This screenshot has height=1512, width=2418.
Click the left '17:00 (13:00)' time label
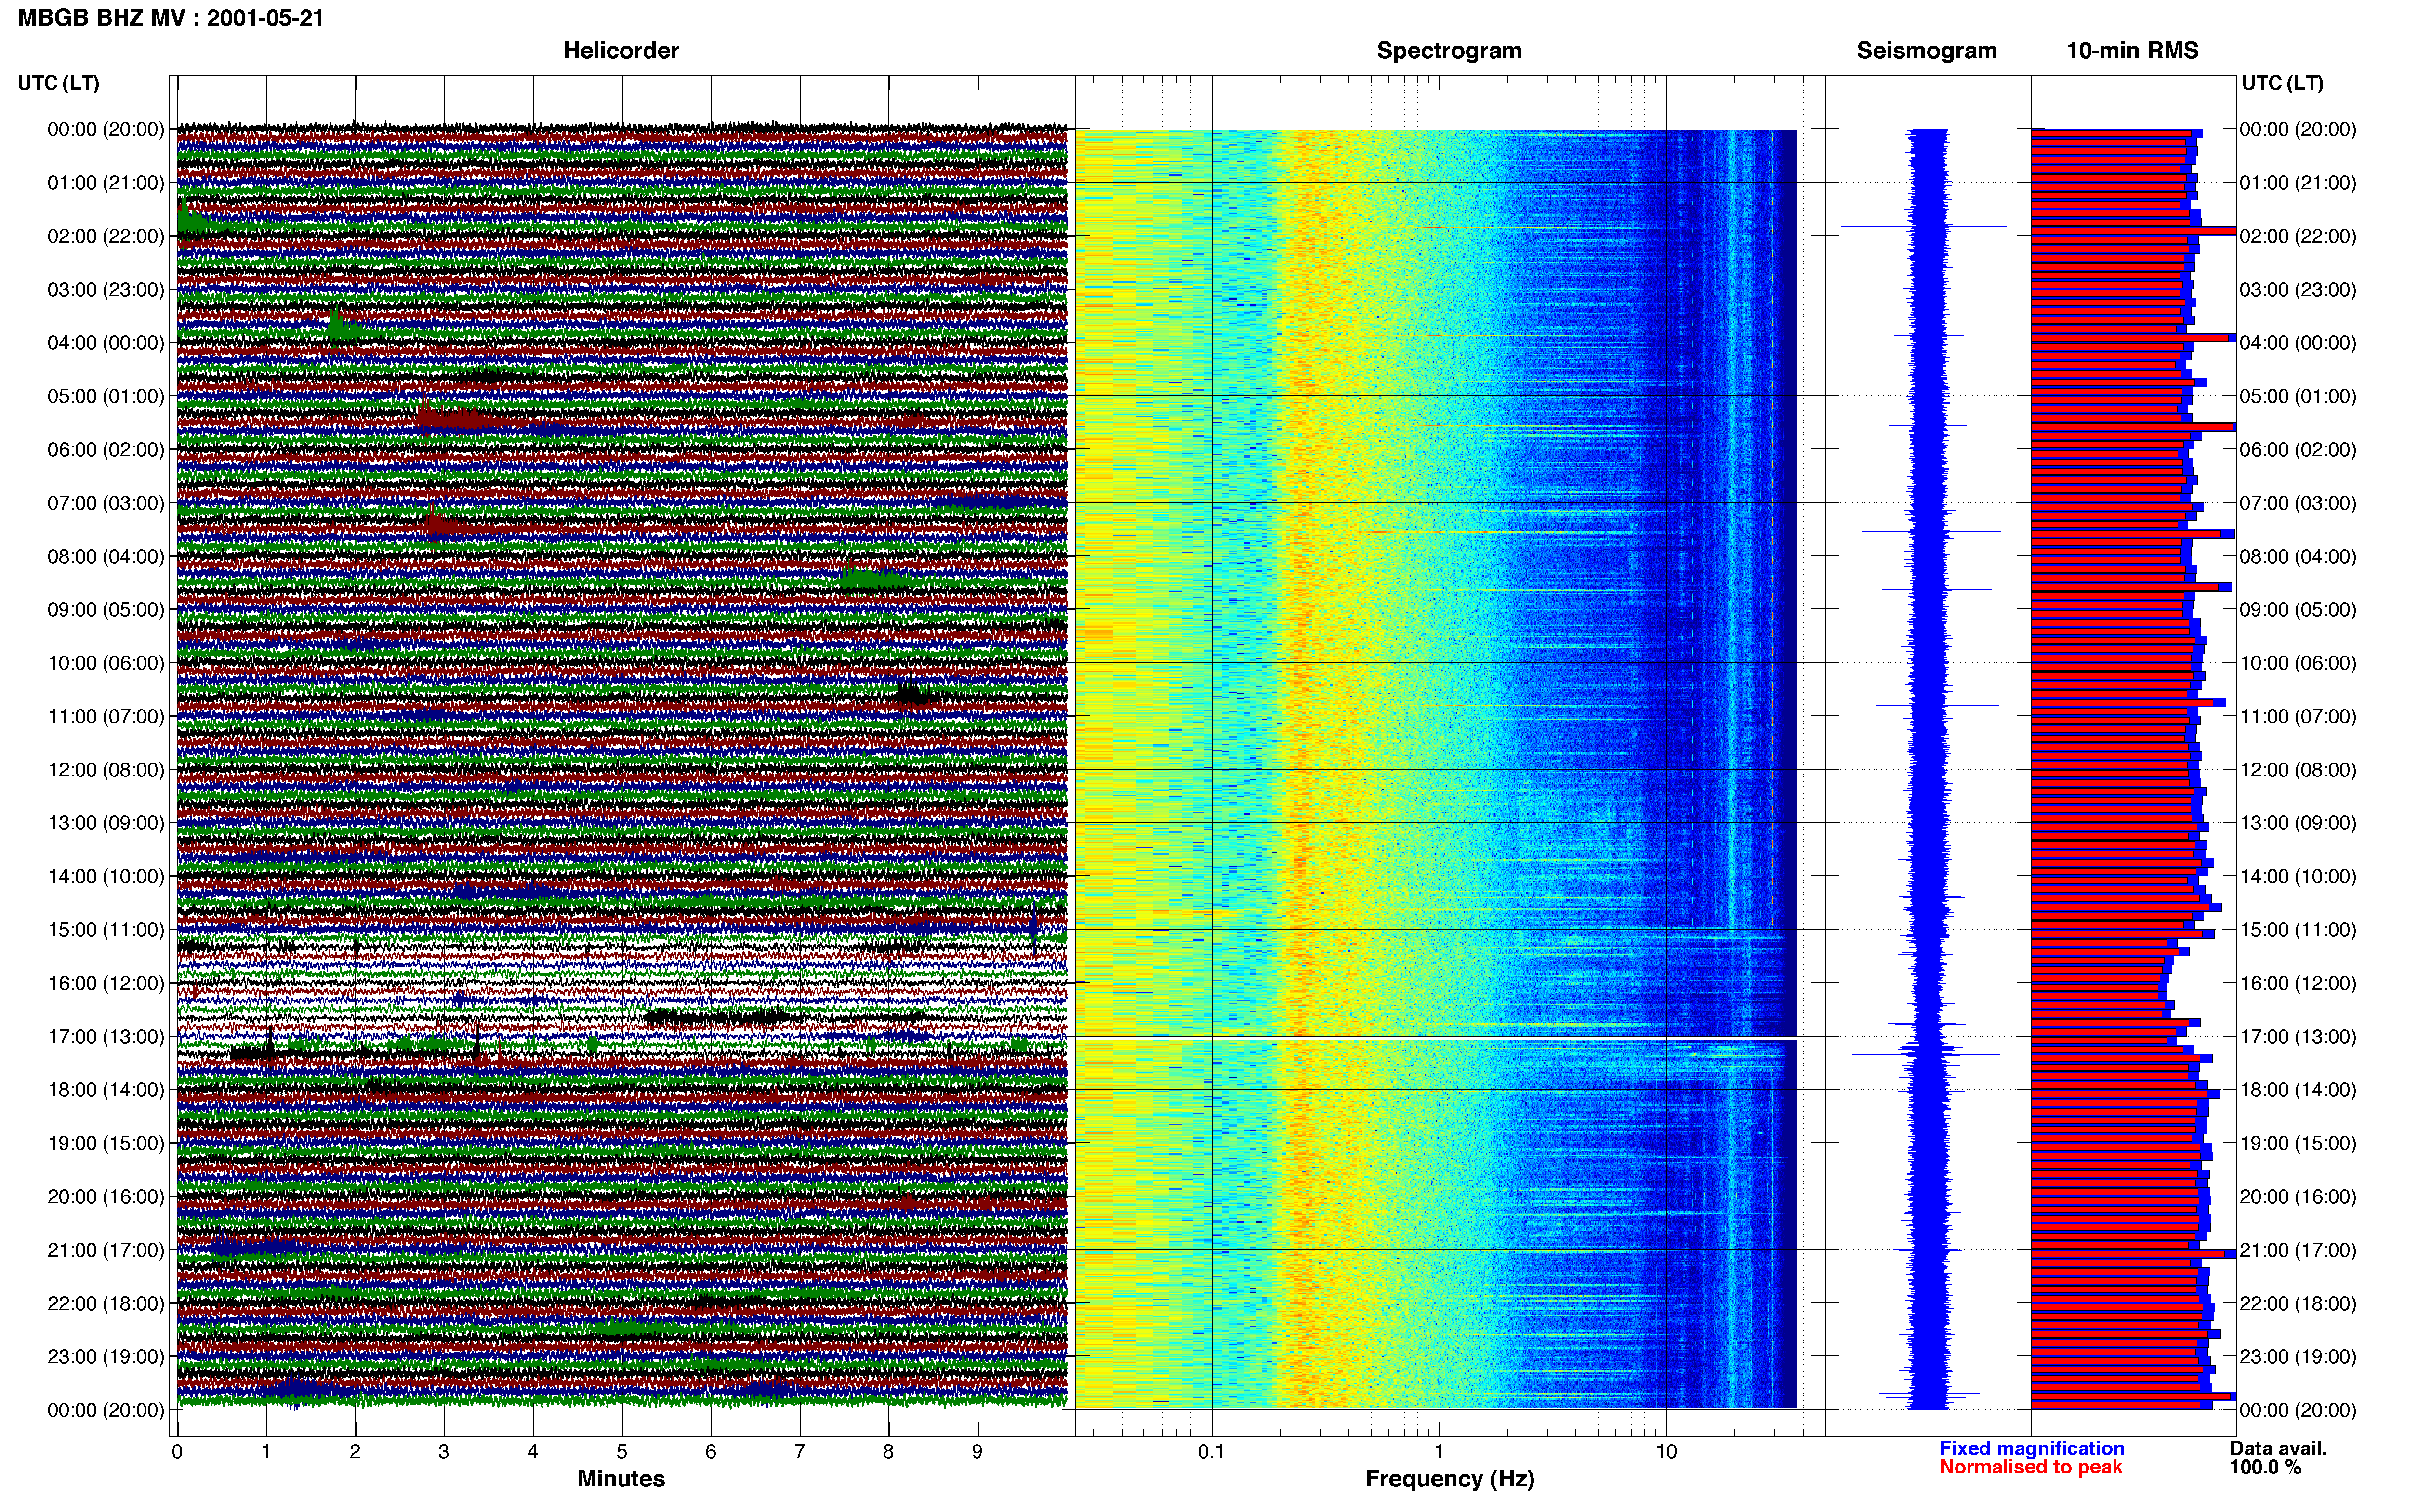tap(106, 1037)
